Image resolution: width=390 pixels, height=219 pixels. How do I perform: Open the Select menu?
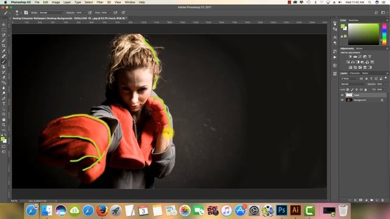(x=89, y=2)
